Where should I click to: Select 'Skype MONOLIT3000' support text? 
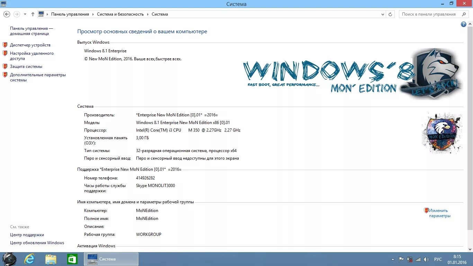tap(155, 186)
